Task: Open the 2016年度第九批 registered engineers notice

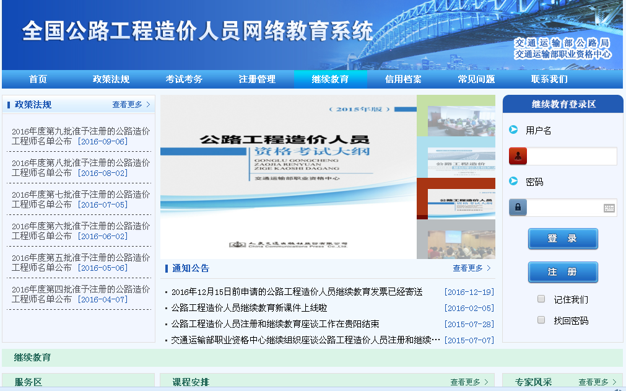Action: pyautogui.click(x=80, y=136)
